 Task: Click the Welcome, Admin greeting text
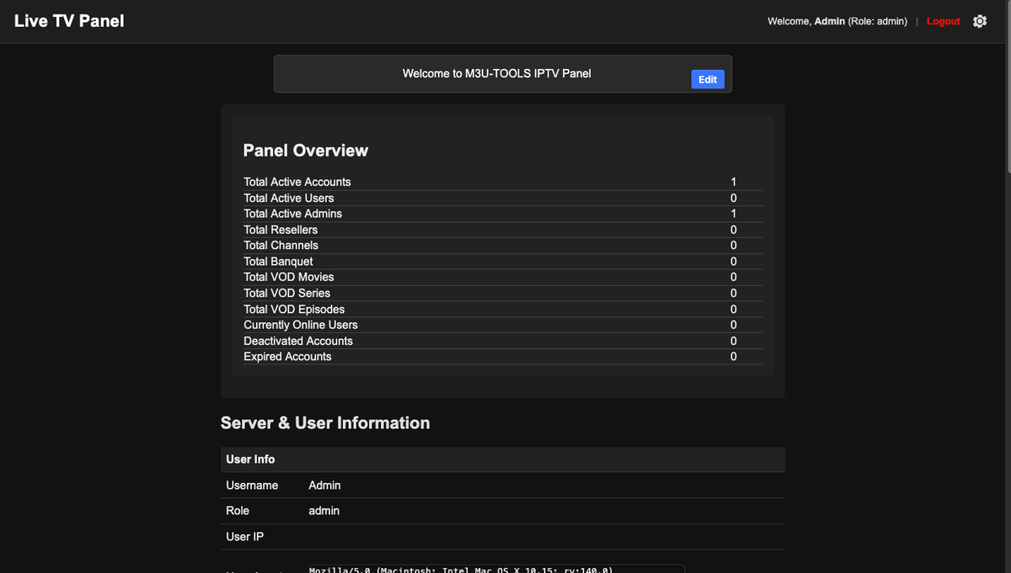click(x=837, y=21)
